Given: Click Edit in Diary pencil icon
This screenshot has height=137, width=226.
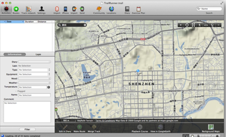Looking at the screenshot, I should click(65, 128).
